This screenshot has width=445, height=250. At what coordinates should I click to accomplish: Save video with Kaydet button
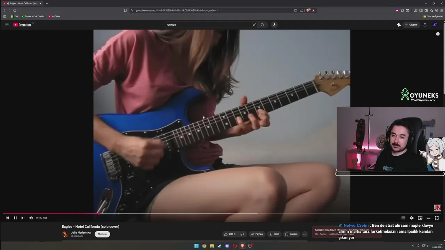pos(291,234)
